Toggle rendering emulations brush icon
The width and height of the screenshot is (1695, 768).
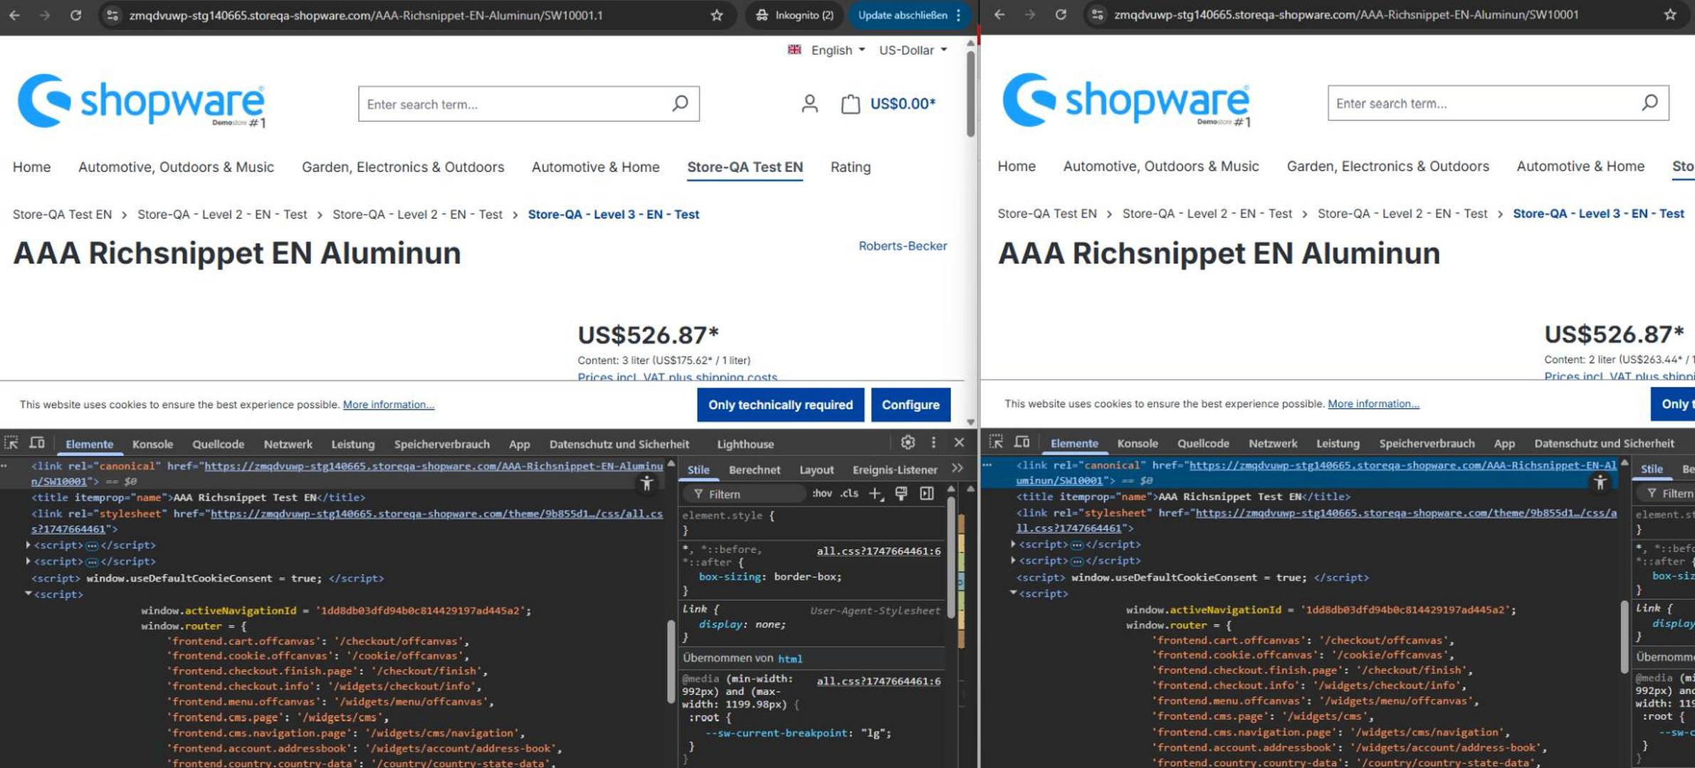click(901, 494)
